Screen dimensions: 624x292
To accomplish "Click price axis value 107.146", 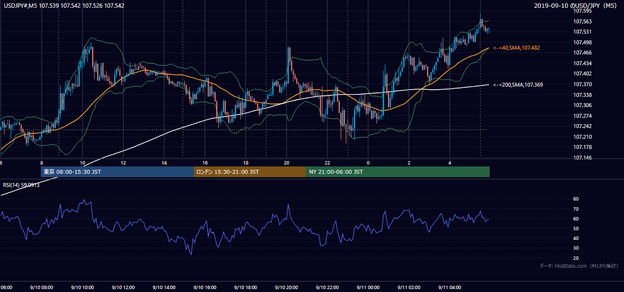I will (582, 158).
